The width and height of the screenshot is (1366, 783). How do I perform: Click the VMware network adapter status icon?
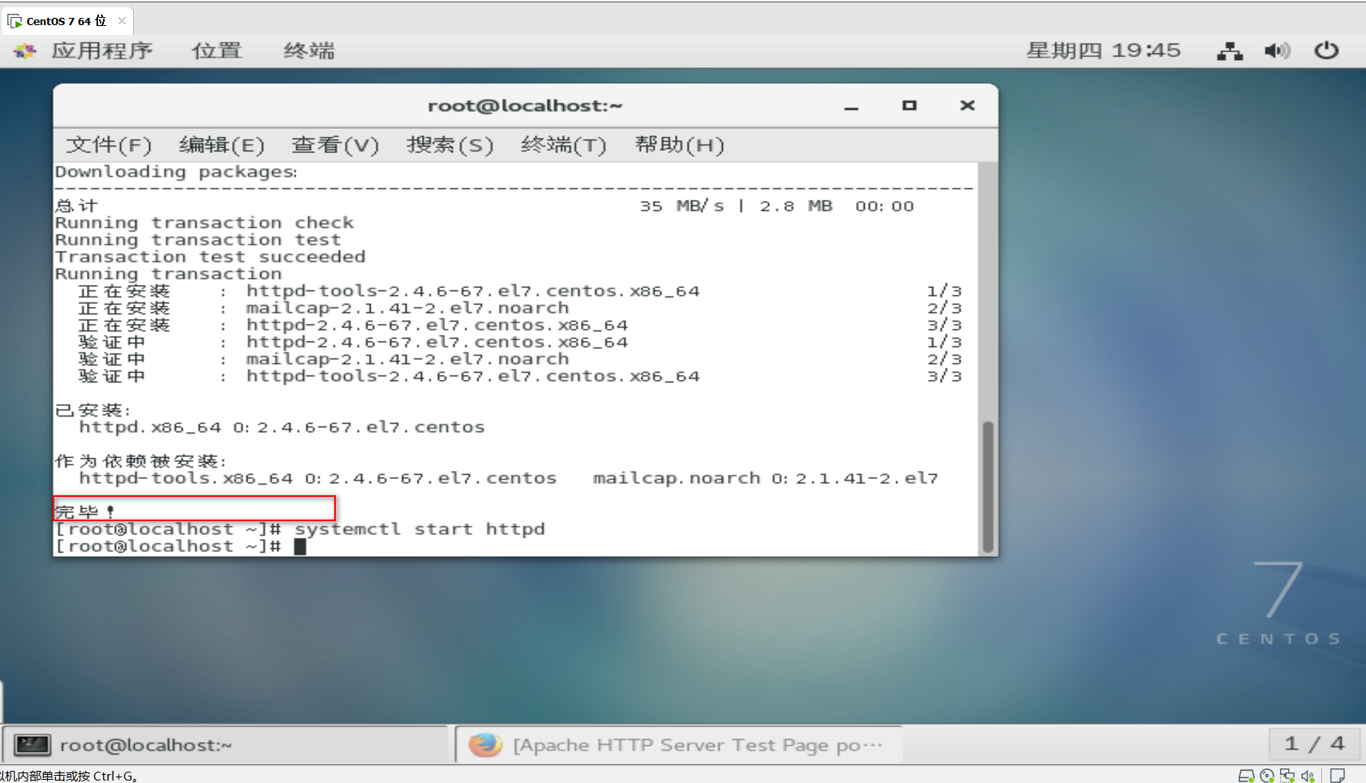[1287, 776]
